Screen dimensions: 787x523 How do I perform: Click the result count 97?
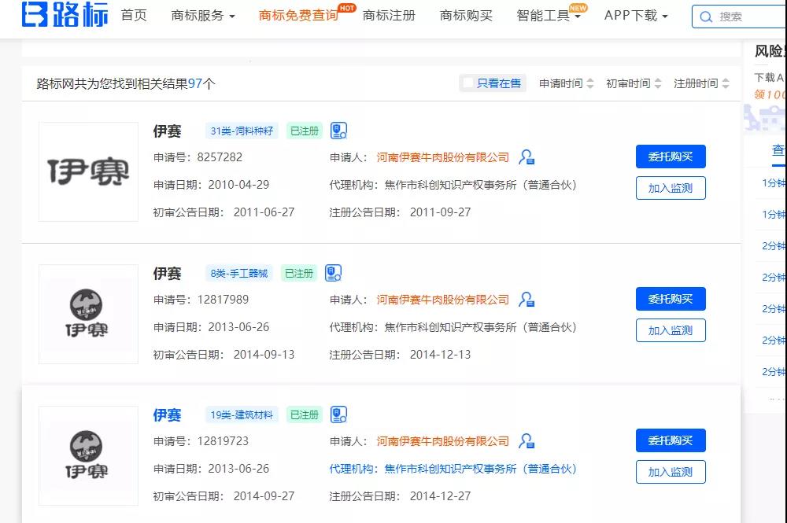(x=195, y=83)
